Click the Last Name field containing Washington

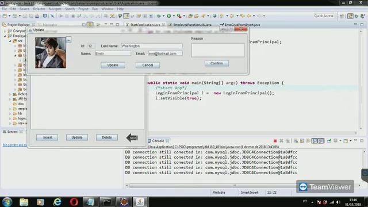152,46
